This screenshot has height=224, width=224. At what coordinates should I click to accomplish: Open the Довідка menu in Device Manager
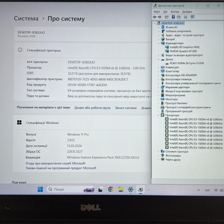(x=187, y=12)
